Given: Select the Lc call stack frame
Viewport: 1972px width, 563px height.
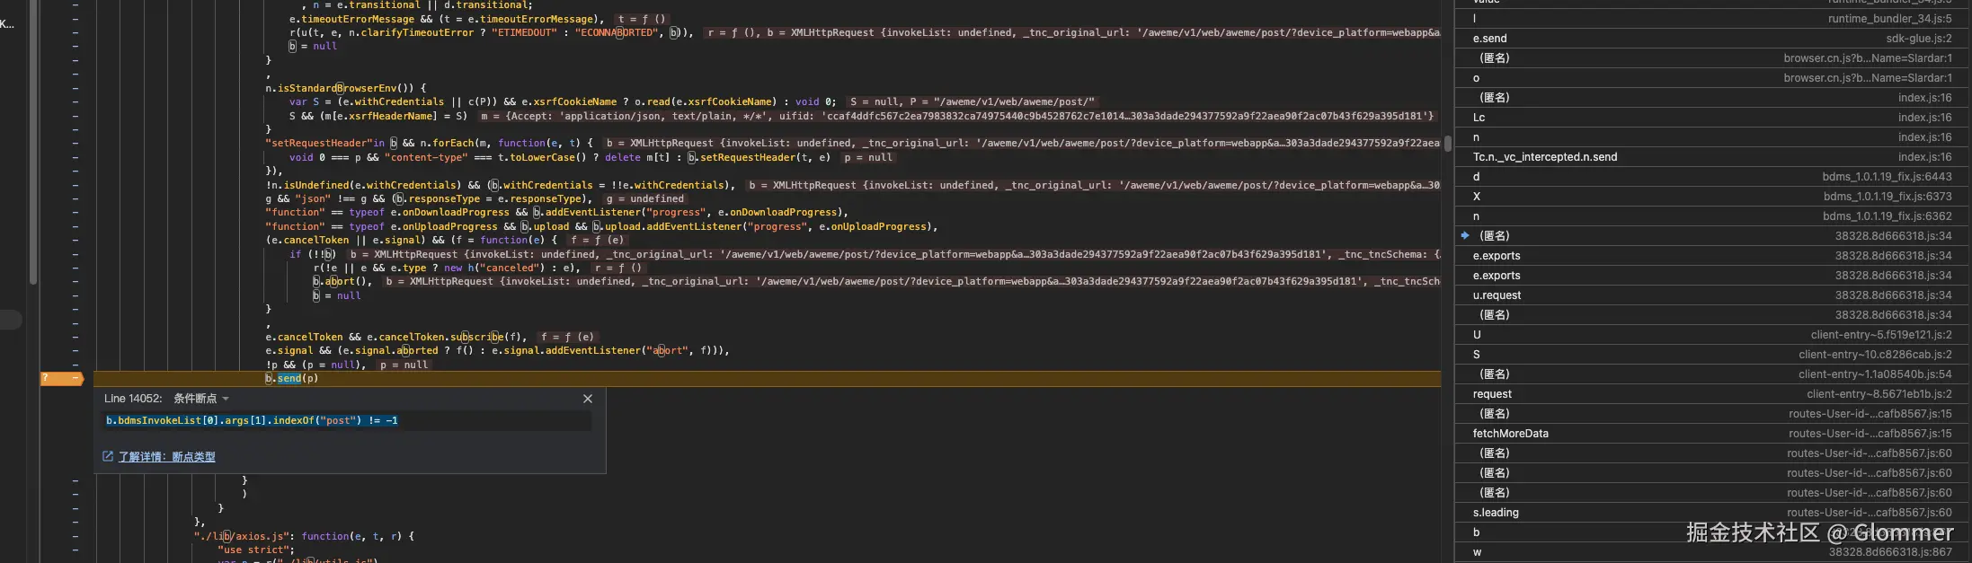Looking at the screenshot, I should pos(1712,118).
